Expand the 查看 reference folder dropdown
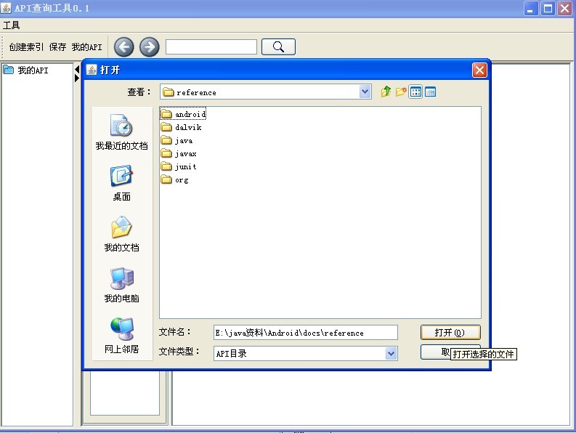The image size is (576, 433). 365,92
